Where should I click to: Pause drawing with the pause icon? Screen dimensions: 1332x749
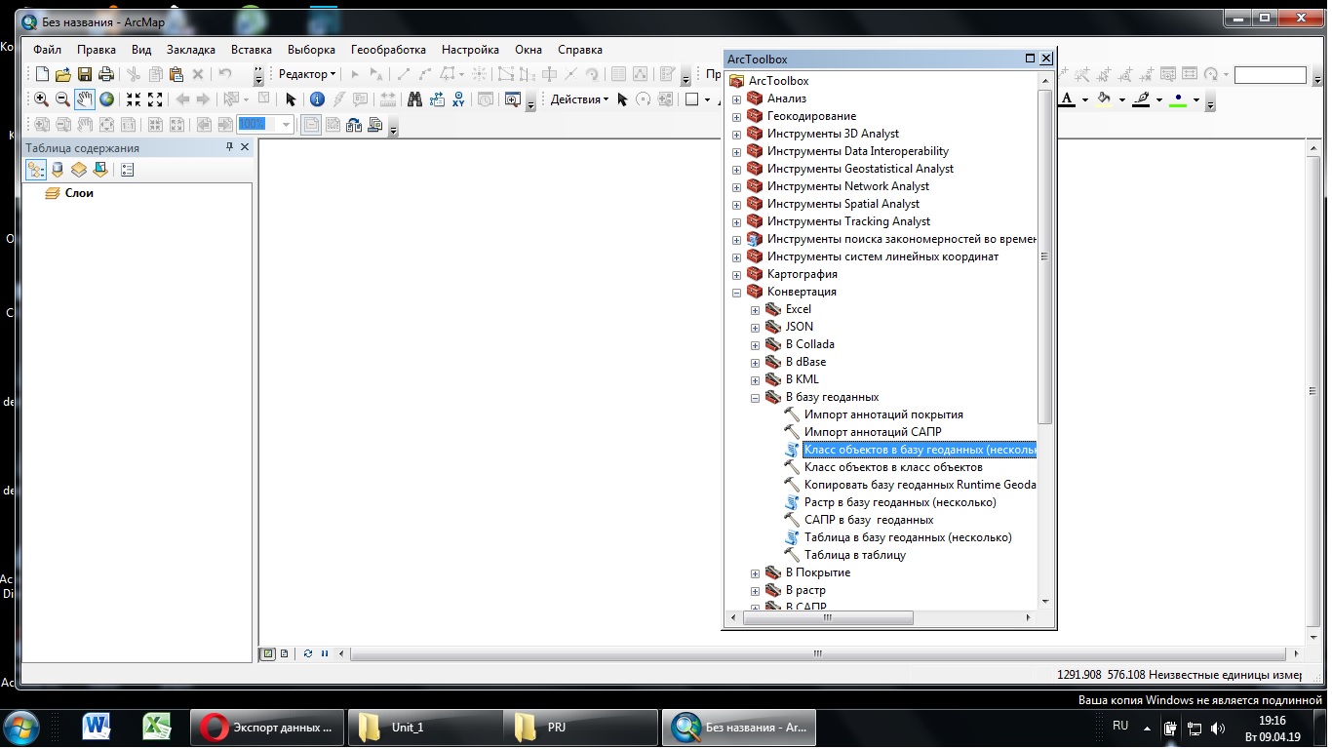324,653
